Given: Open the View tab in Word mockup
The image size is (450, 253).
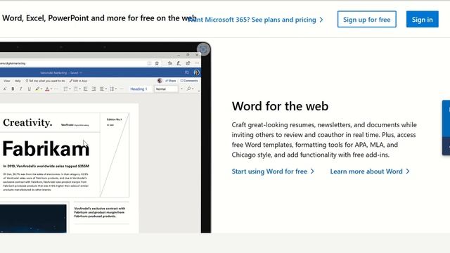Looking at the screenshot, I should [x=7, y=81].
